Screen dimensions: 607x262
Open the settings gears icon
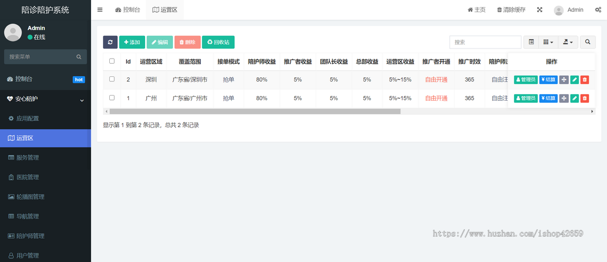click(598, 10)
